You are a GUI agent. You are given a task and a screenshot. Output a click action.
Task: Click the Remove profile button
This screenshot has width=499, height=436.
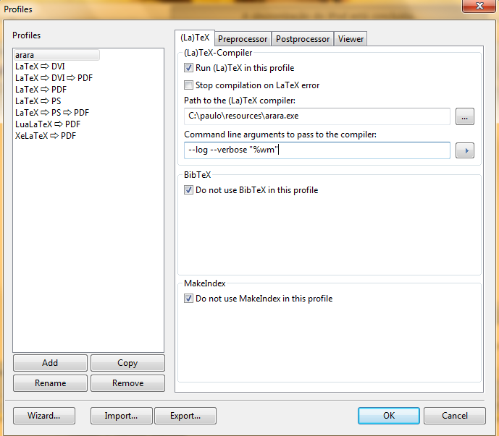click(127, 383)
